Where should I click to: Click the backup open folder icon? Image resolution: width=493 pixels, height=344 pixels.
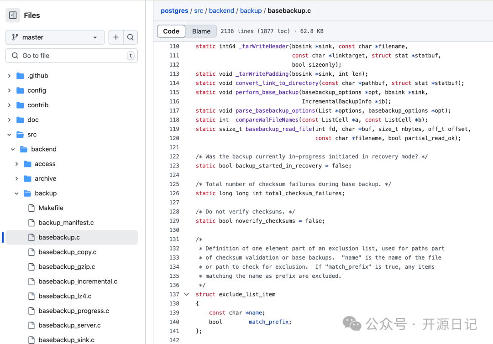point(28,193)
